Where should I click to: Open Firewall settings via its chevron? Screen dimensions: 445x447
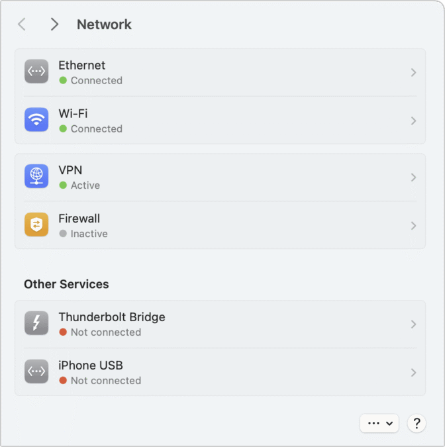tap(413, 226)
